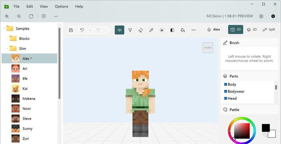Toggle the Bodywear part checkbox
This screenshot has height=144, width=281.
pos(226,91)
